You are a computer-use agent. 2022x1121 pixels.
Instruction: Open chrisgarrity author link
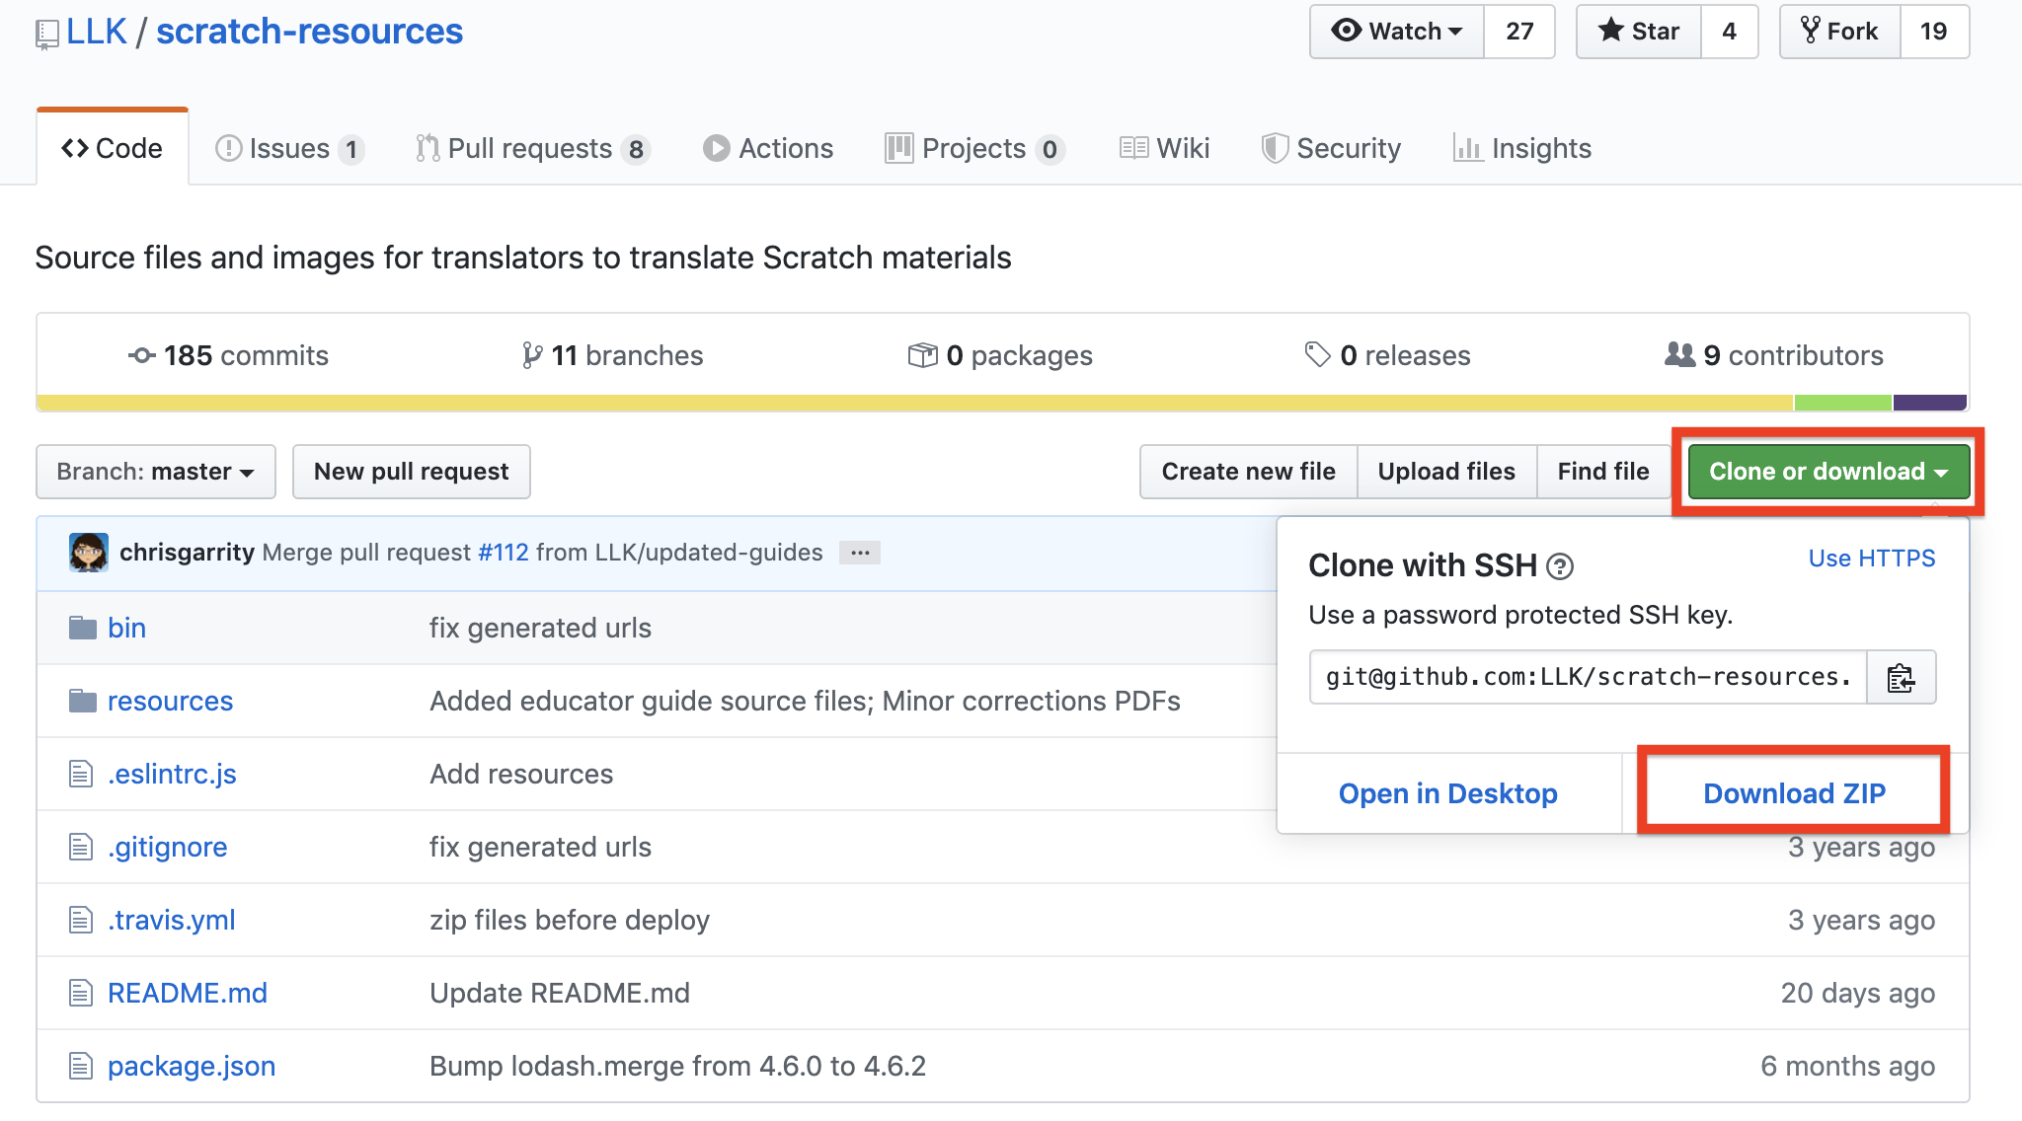click(x=187, y=553)
